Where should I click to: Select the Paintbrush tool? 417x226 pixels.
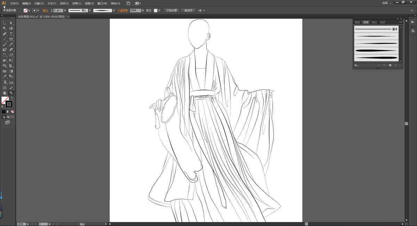(x=5, y=45)
